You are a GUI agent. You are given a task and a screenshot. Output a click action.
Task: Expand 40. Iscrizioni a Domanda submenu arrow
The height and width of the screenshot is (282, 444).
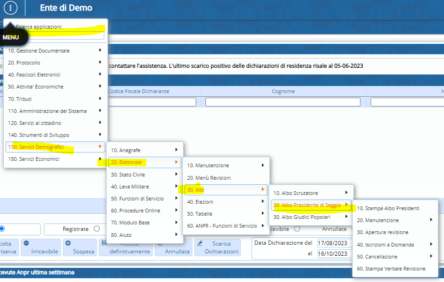click(x=431, y=244)
